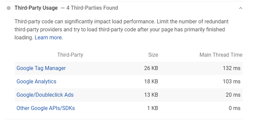Collapse the Third-Party Usage section chevron
This screenshot has height=131, width=255.
(x=241, y=8)
